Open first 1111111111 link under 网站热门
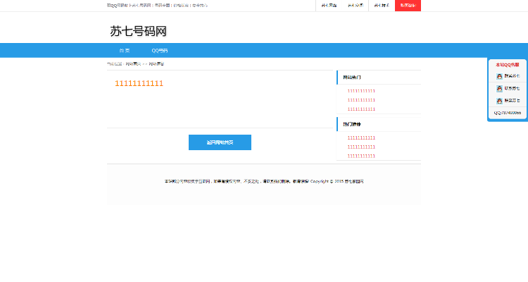Screen dimensions: 528x282 click(x=361, y=91)
